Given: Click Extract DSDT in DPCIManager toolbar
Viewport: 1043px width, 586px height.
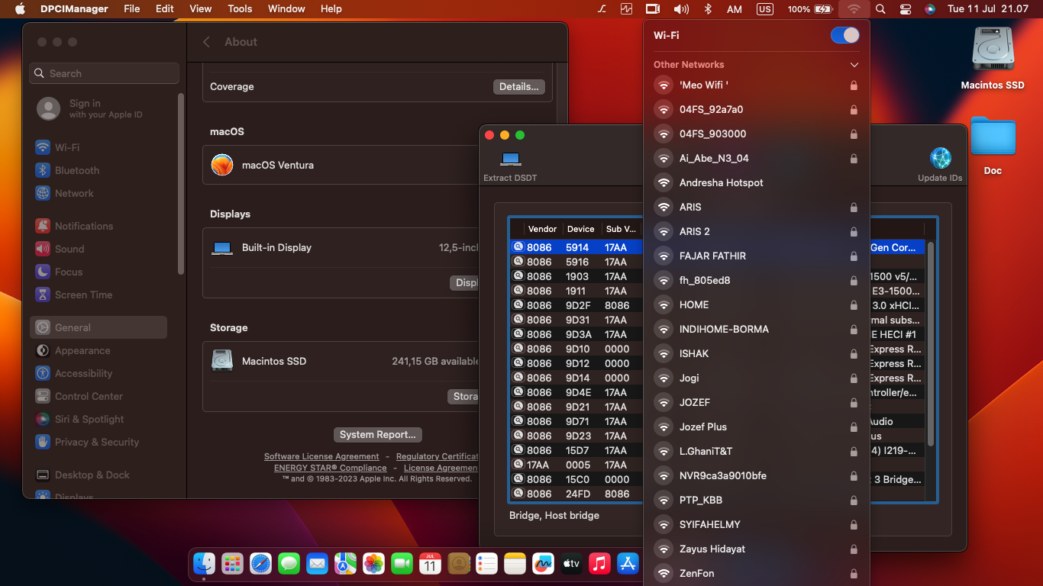Looking at the screenshot, I should (510, 166).
